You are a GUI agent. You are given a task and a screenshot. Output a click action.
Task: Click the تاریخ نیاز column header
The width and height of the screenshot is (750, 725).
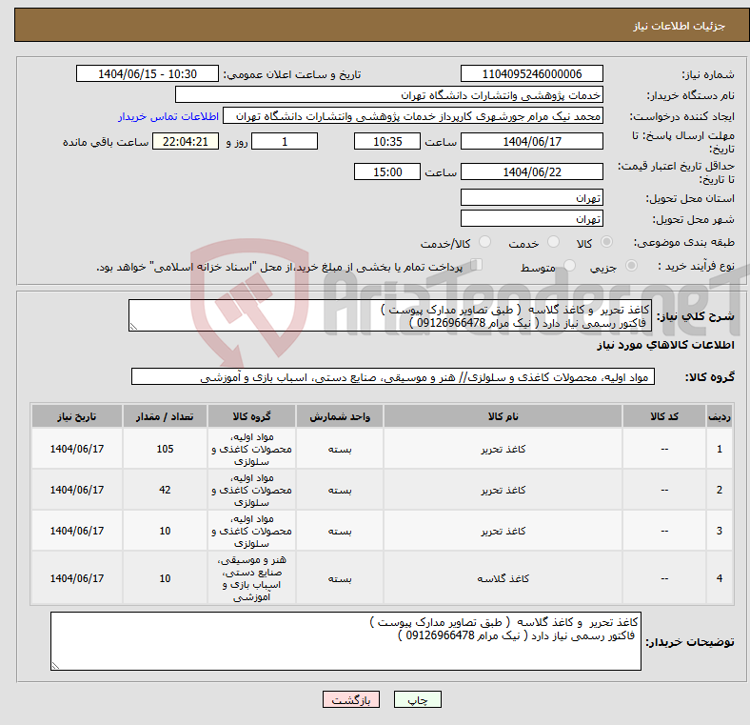77,416
